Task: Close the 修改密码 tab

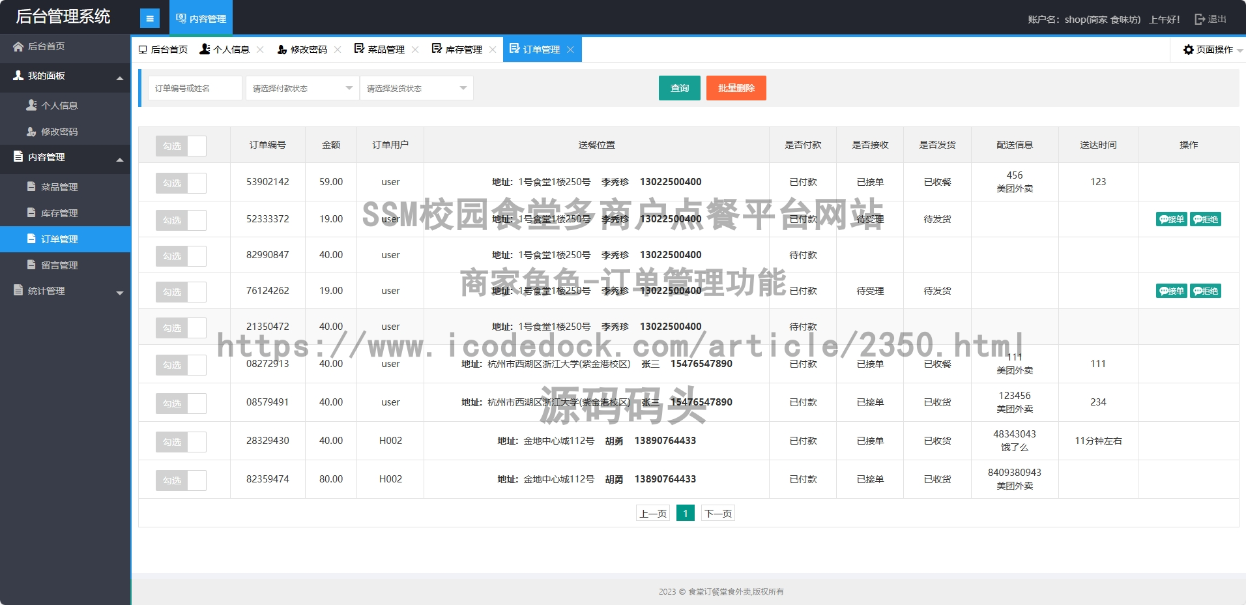Action: pyautogui.click(x=338, y=50)
